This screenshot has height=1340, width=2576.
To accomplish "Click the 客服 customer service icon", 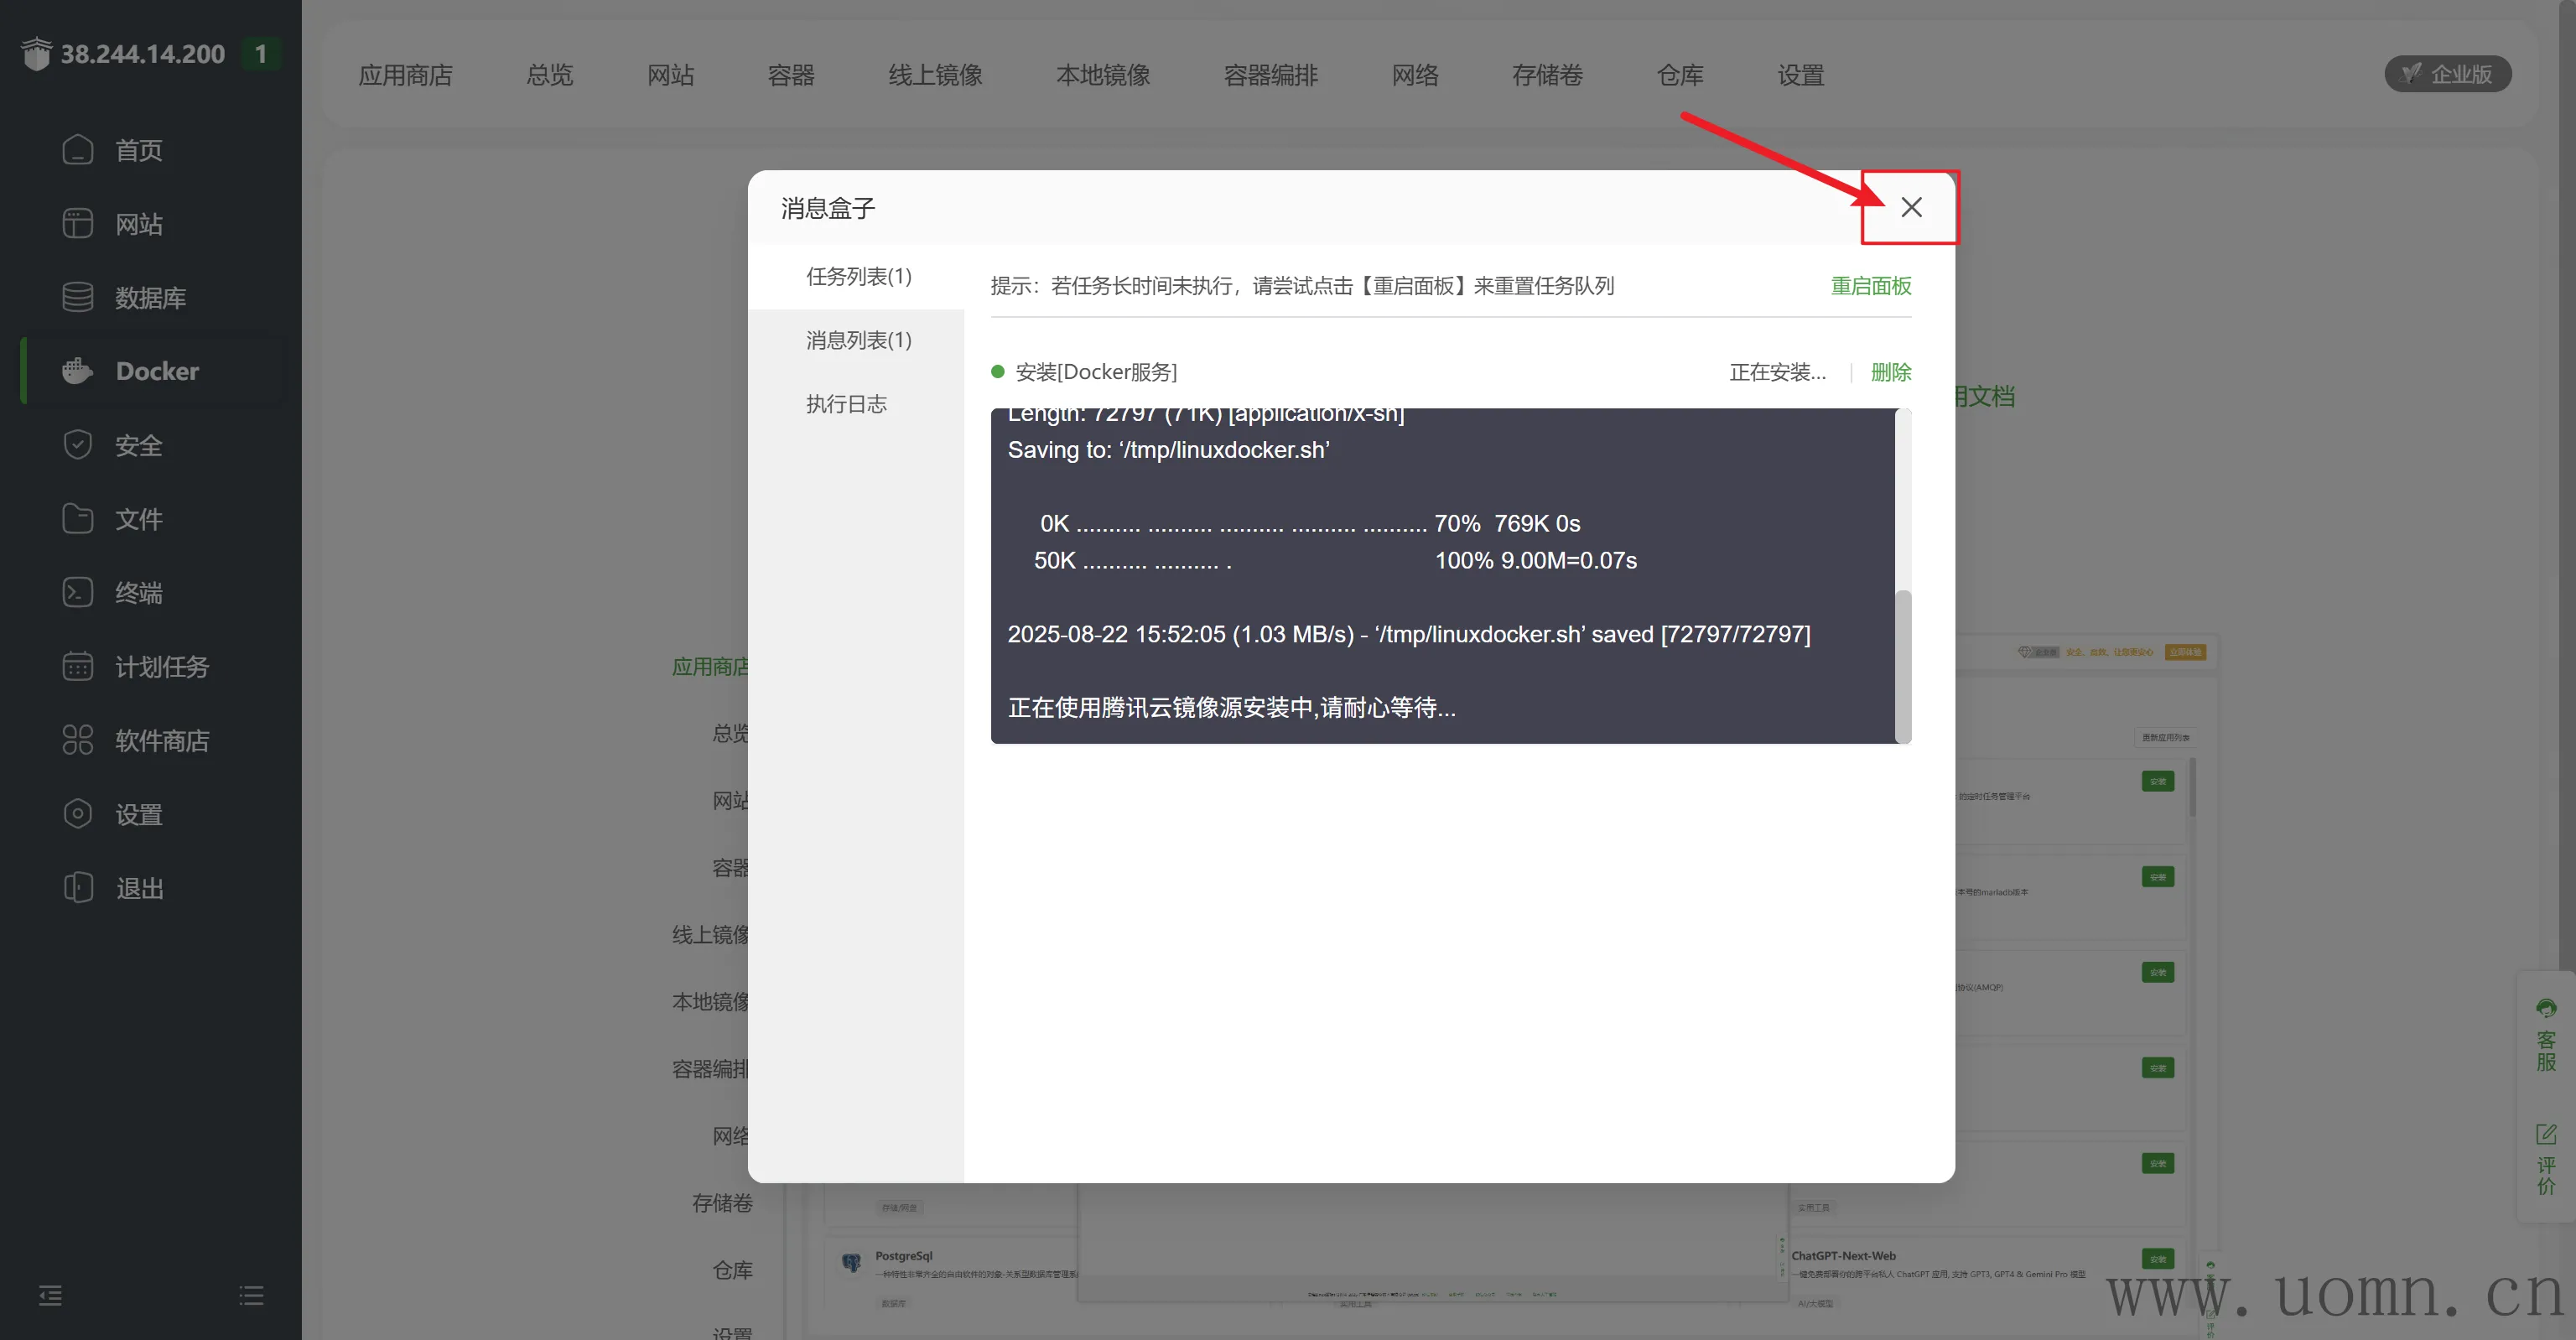I will (x=2545, y=1008).
